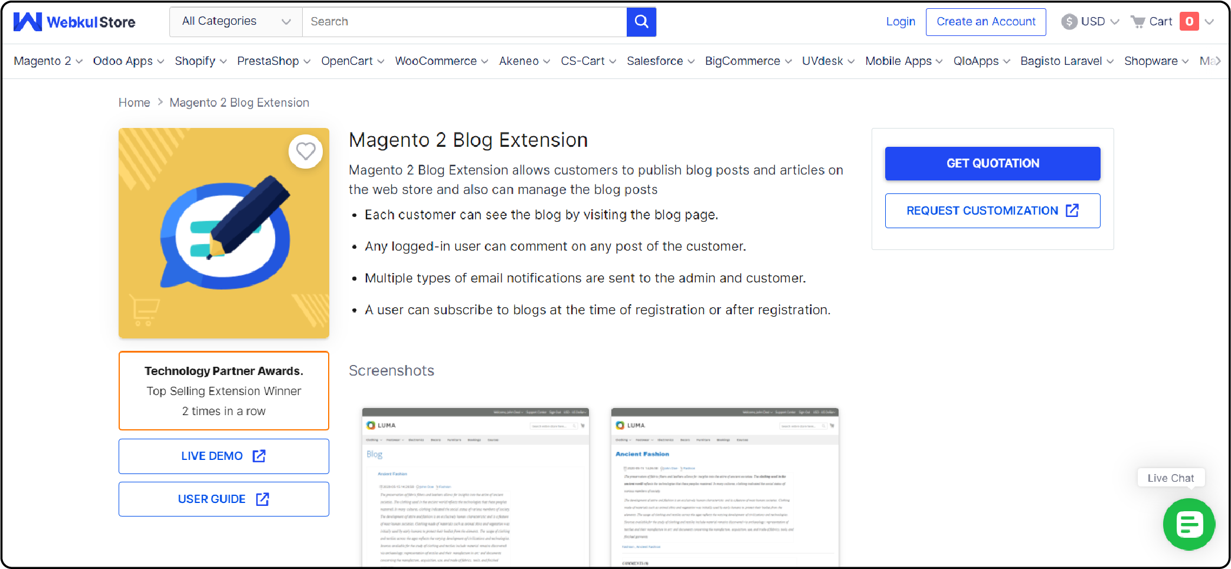Click the Webkul Store logo
This screenshot has height=569, width=1231.
pyautogui.click(x=74, y=22)
